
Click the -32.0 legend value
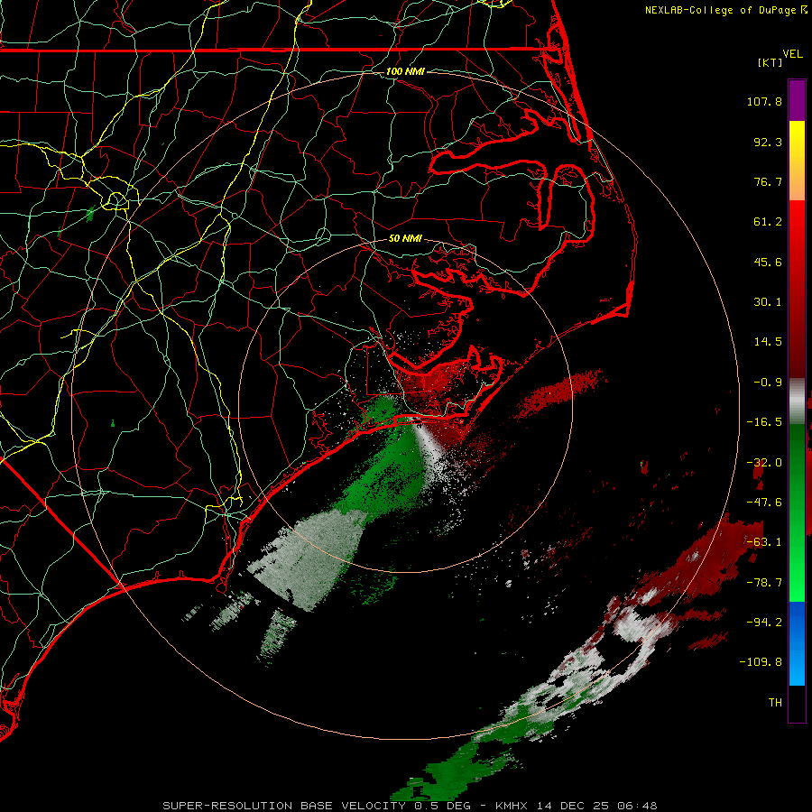click(764, 463)
